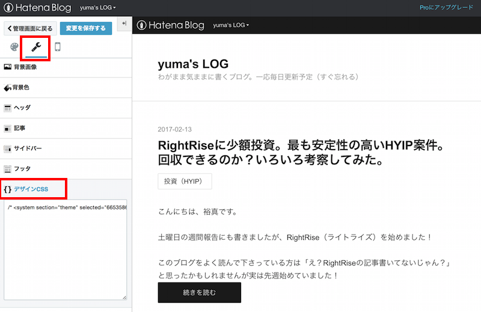Focus the design CSS text area

(x=66, y=249)
